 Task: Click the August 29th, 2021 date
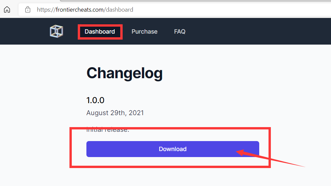[115, 113]
